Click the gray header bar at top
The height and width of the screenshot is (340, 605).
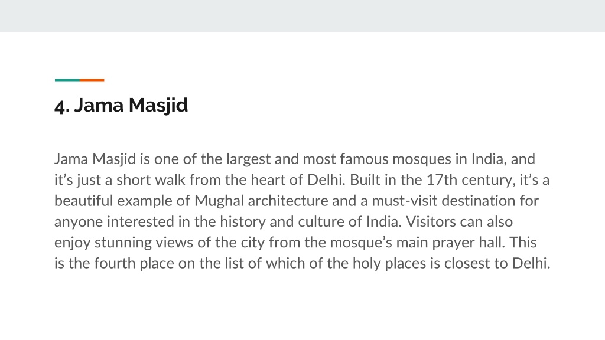[x=302, y=16]
